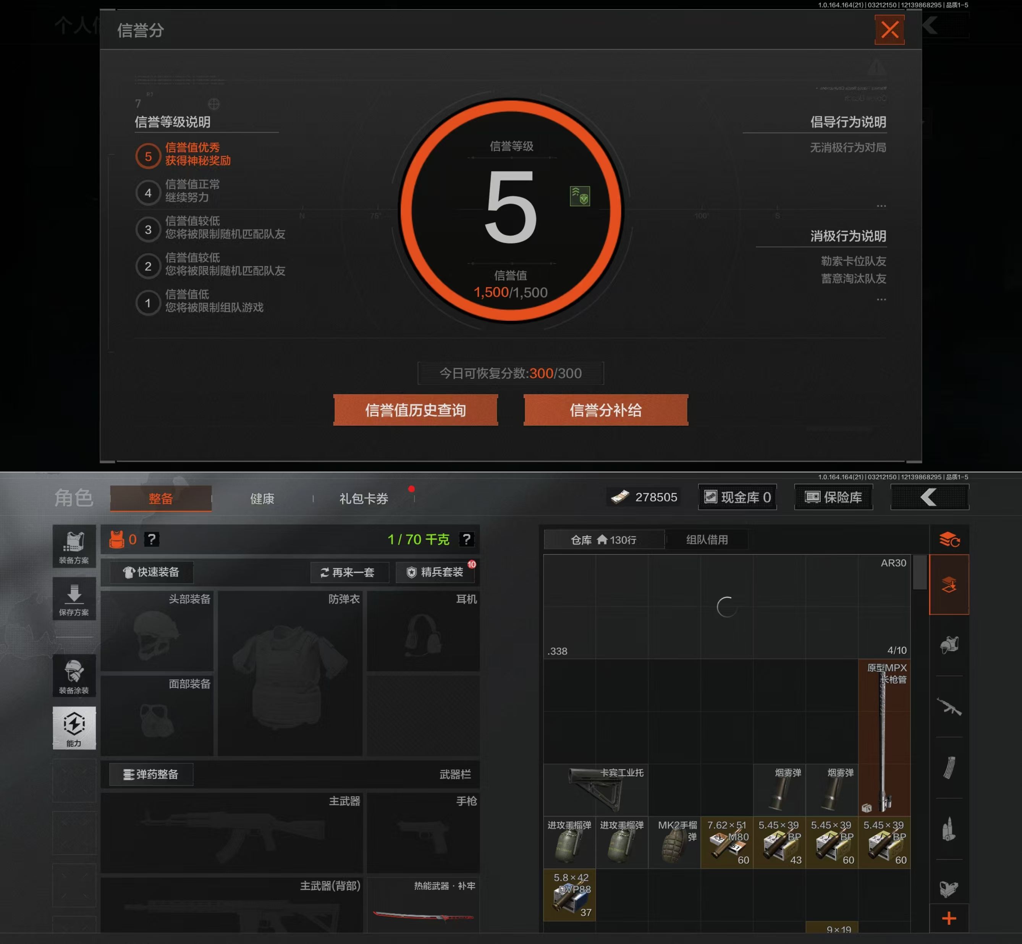Filter warehouse by magazine icon
Viewport: 1022px width, 944px height.
[949, 768]
